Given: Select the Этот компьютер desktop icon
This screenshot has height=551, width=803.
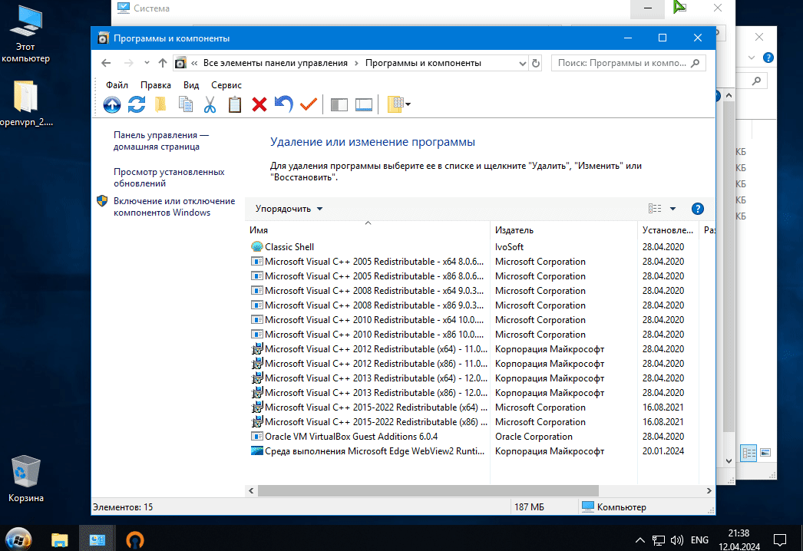Looking at the screenshot, I should coord(25,35).
